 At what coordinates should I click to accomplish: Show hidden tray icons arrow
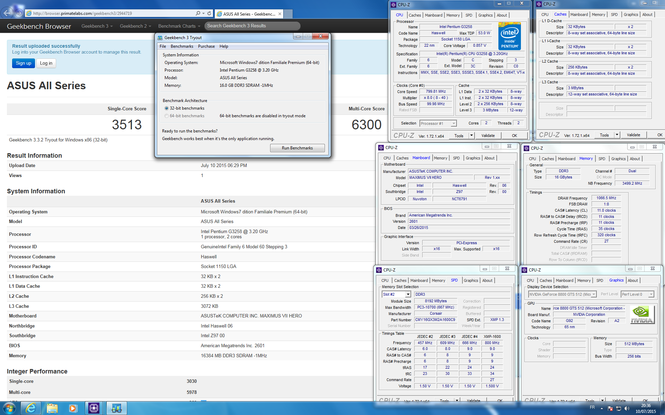[x=602, y=408]
